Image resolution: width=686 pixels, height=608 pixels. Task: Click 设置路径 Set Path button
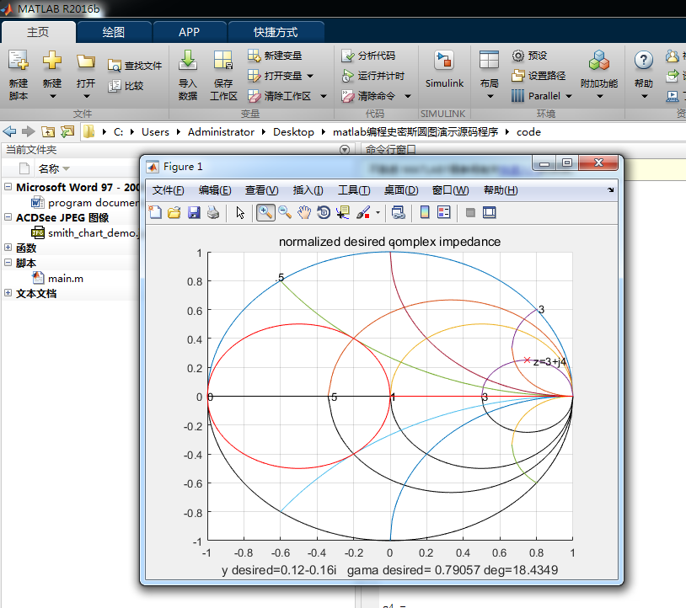[539, 76]
